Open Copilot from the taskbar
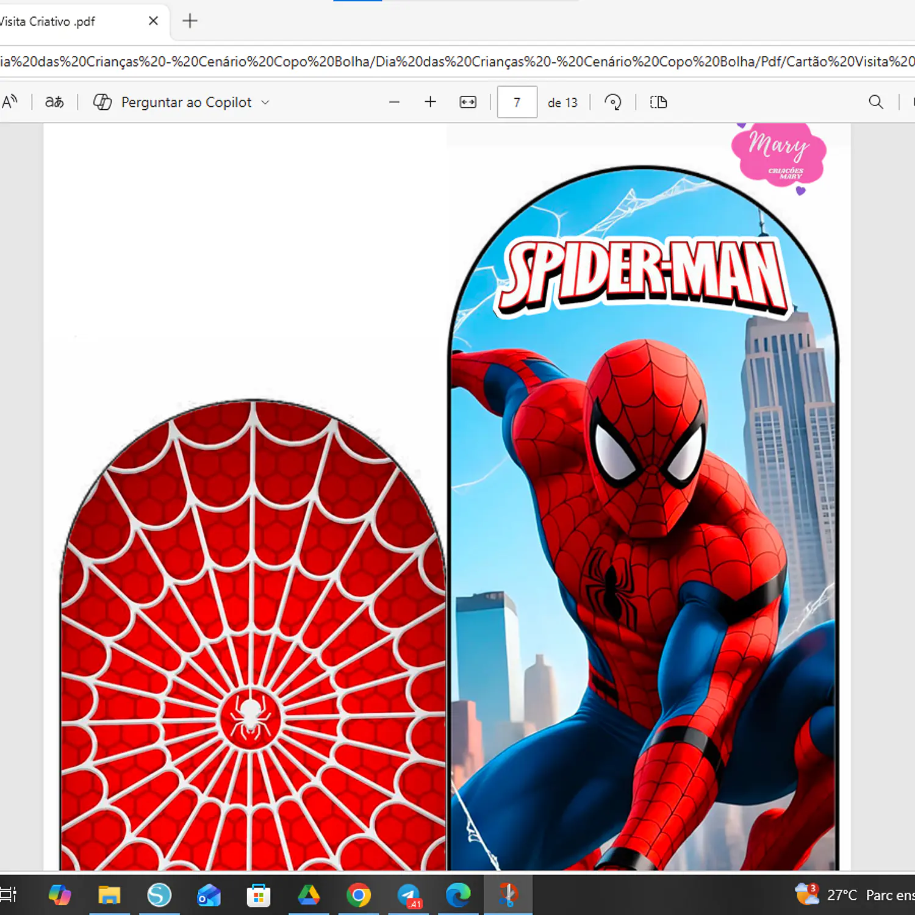 60,895
